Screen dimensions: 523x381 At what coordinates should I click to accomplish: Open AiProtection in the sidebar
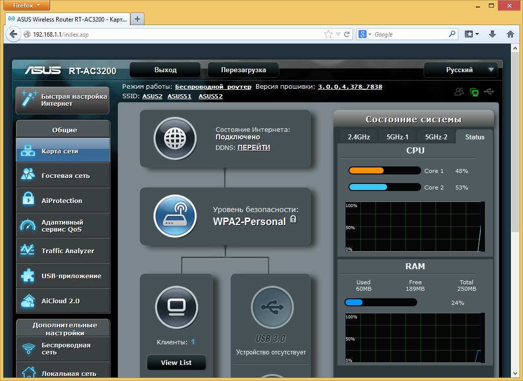tap(63, 201)
